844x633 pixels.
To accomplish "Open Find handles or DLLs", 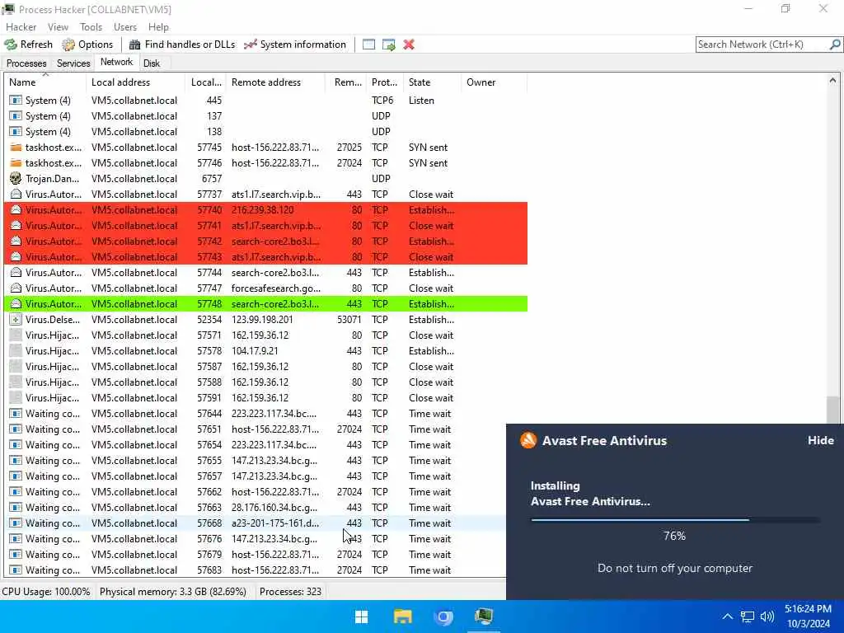I will 182,45.
